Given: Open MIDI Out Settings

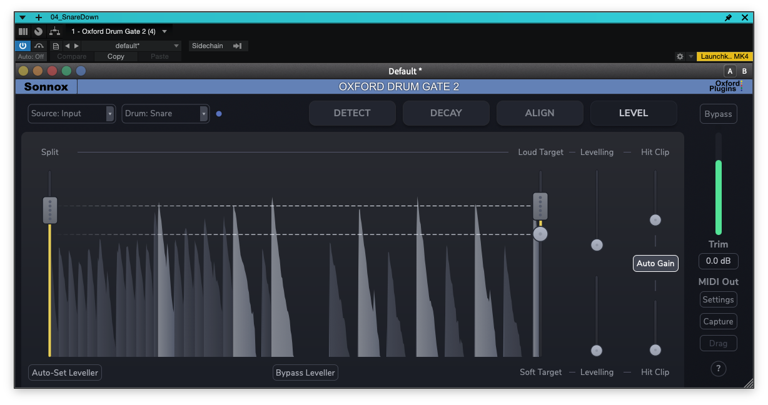Looking at the screenshot, I should click(x=718, y=299).
